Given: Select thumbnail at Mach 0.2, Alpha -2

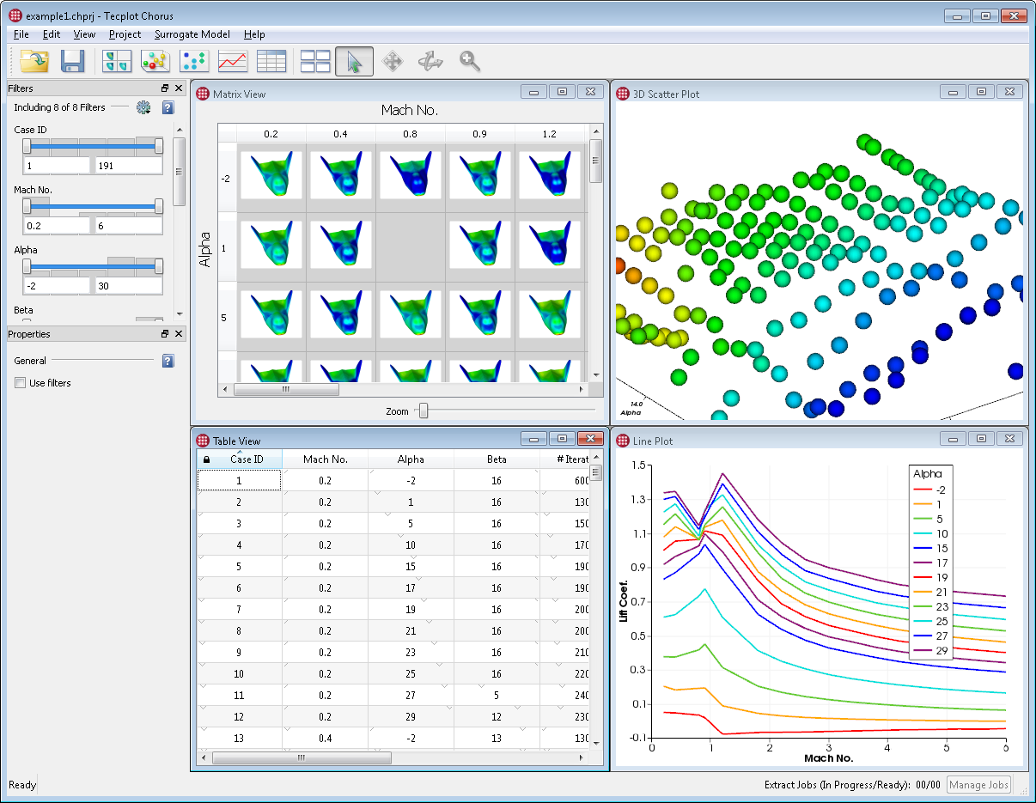Looking at the screenshot, I should click(x=271, y=176).
